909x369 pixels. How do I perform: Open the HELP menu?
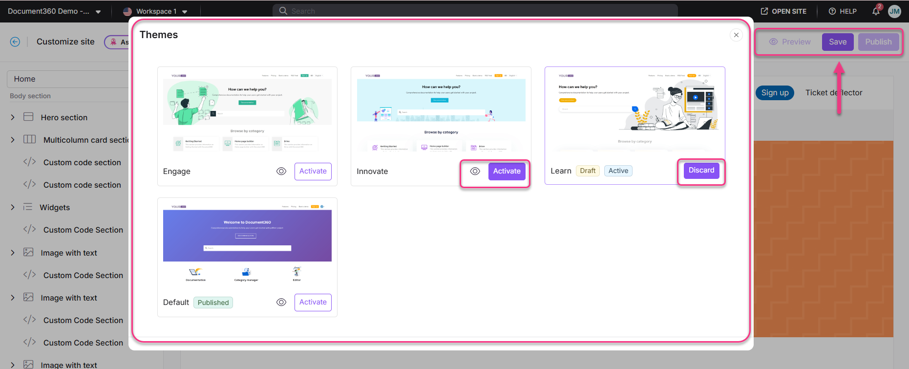843,11
